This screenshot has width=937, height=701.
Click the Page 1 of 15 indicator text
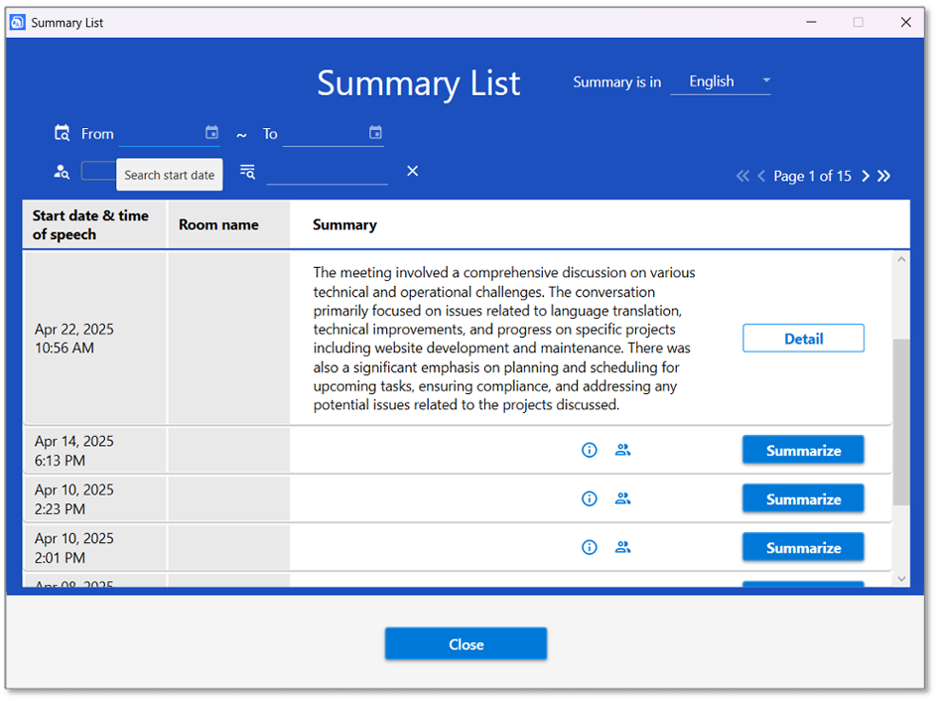tap(812, 176)
